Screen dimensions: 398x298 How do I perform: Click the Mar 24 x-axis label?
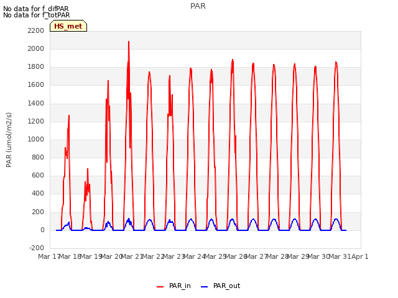tap(194, 256)
